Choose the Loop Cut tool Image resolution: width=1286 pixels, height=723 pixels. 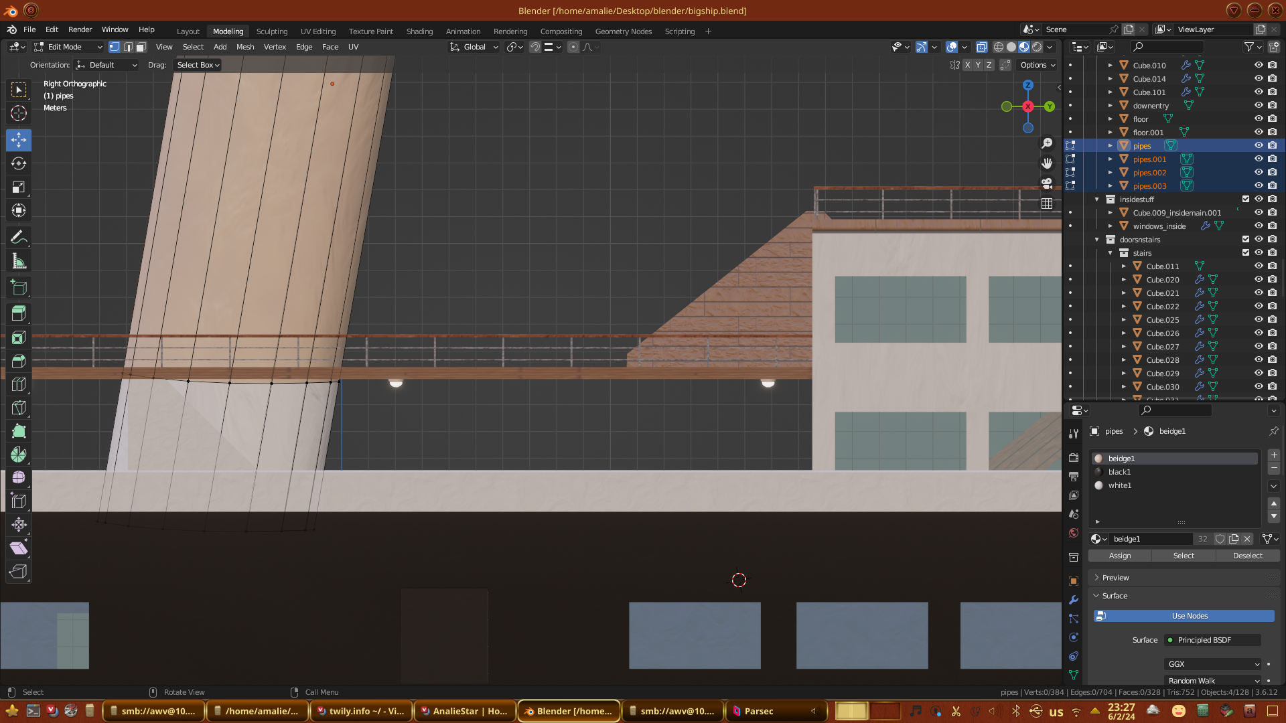(19, 384)
